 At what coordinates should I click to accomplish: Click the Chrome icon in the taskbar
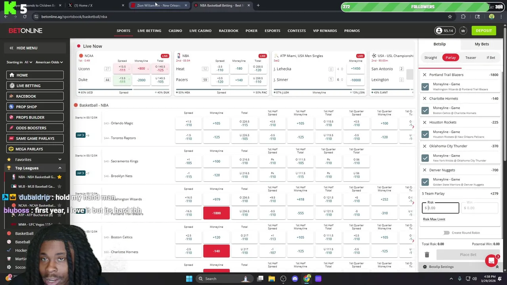[x=307, y=279]
